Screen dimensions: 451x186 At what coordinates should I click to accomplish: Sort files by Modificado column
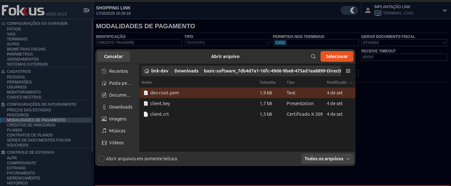337,82
